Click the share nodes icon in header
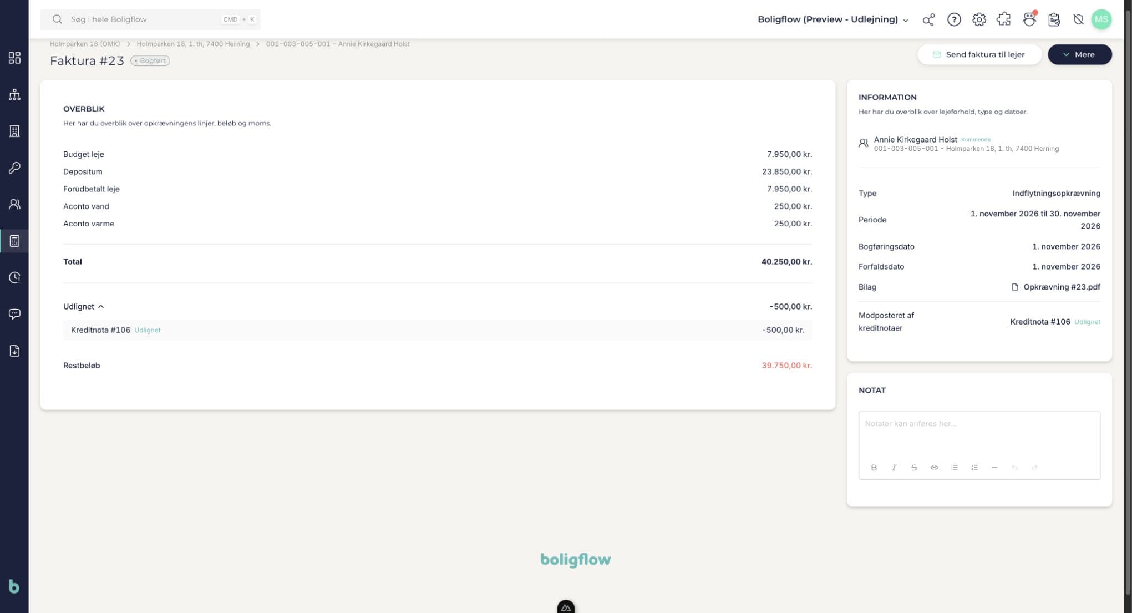Image resolution: width=1132 pixels, height=613 pixels. click(x=928, y=19)
